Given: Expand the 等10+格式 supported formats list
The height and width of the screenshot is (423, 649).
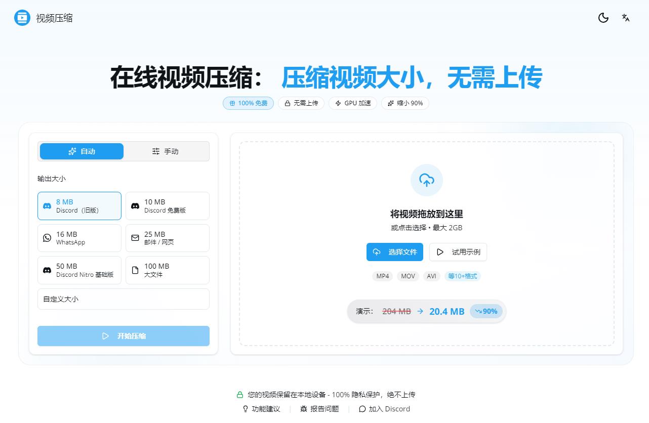Looking at the screenshot, I should tap(462, 276).
